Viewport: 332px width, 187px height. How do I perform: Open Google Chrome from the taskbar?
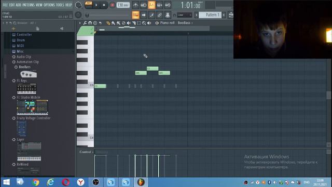point(36,182)
